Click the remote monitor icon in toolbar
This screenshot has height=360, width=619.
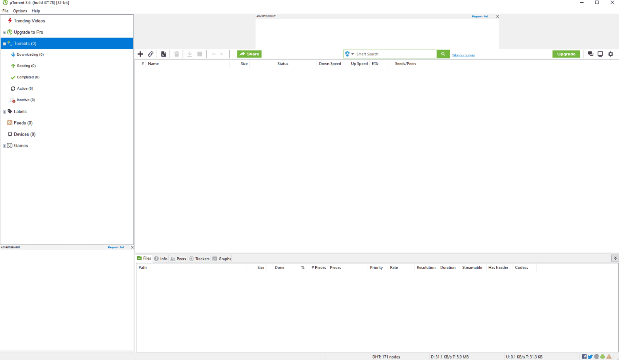pos(600,54)
